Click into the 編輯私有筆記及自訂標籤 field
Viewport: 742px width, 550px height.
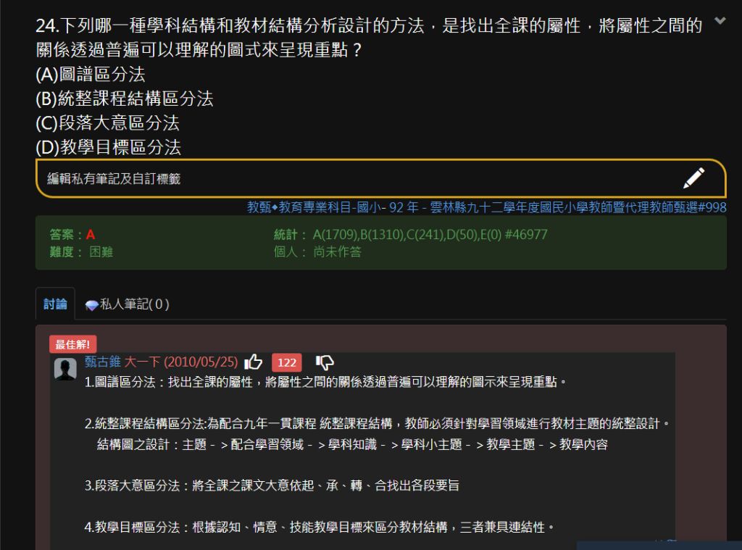(x=355, y=178)
